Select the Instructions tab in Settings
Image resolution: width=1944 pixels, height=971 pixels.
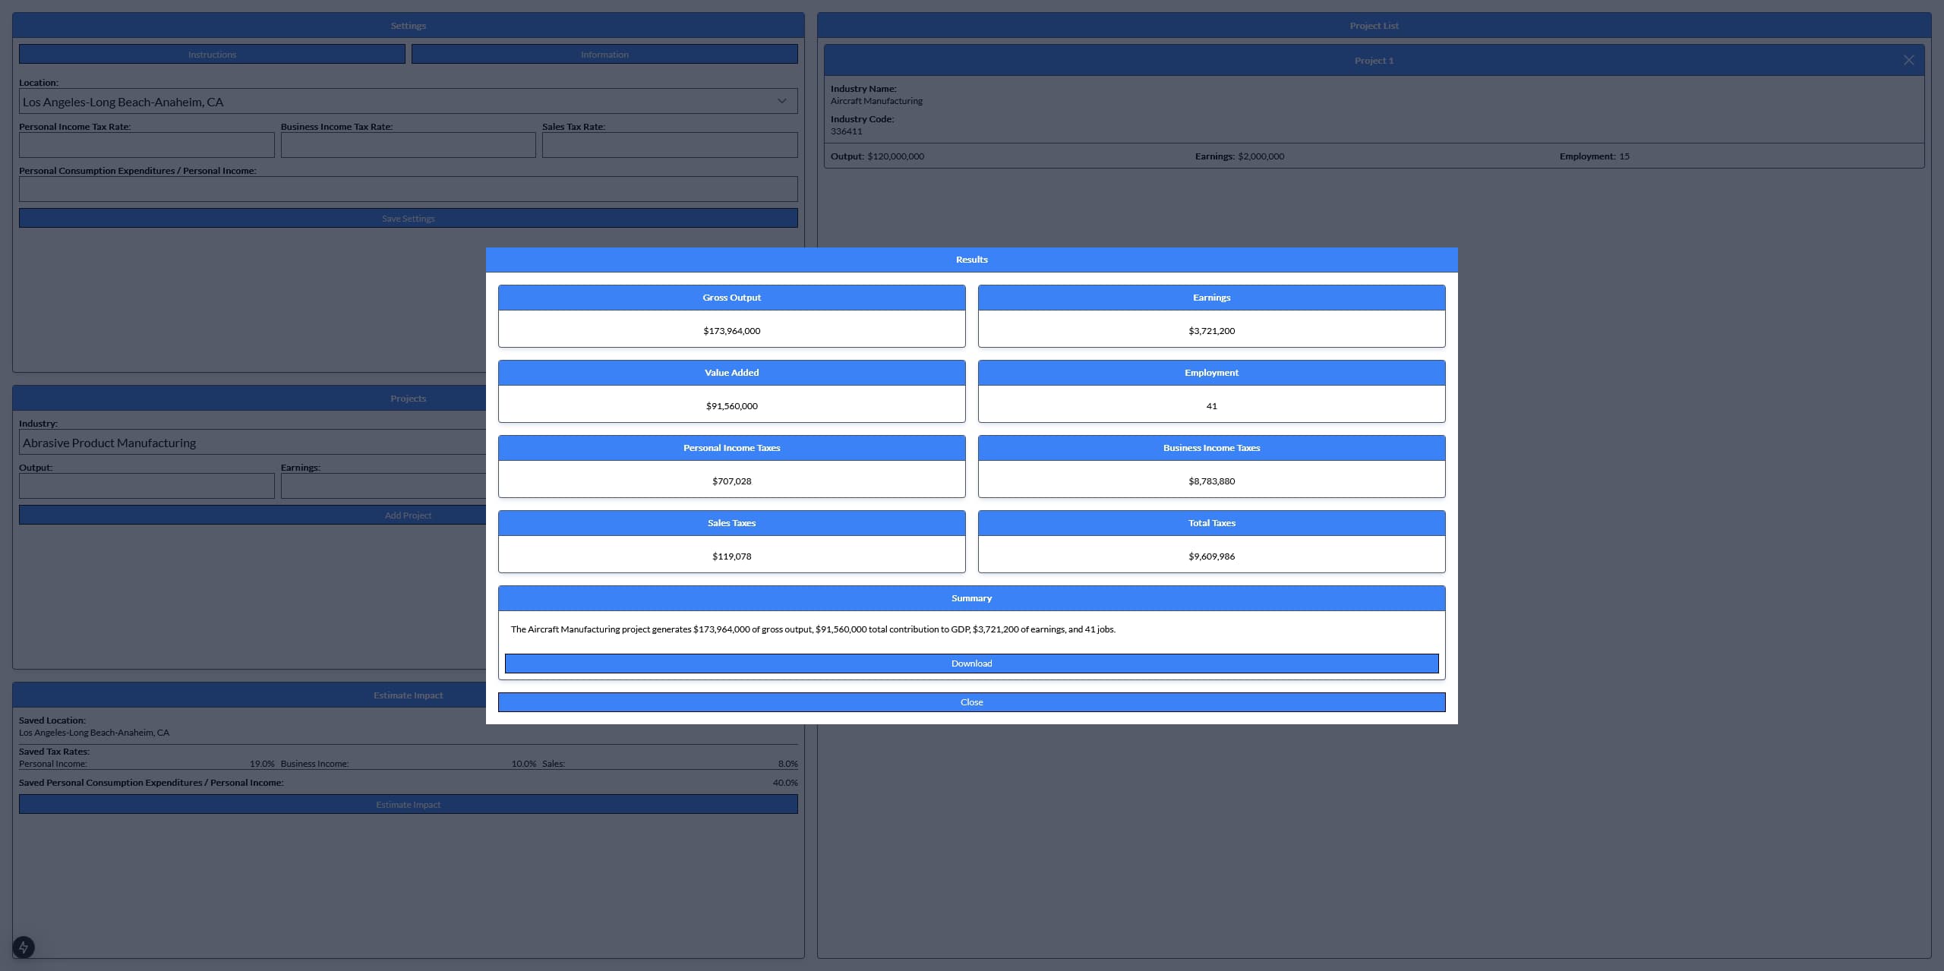point(211,53)
